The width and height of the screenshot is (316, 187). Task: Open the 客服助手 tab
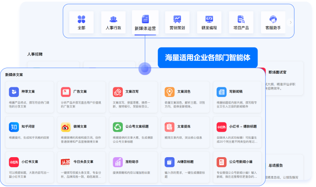(x=273, y=22)
